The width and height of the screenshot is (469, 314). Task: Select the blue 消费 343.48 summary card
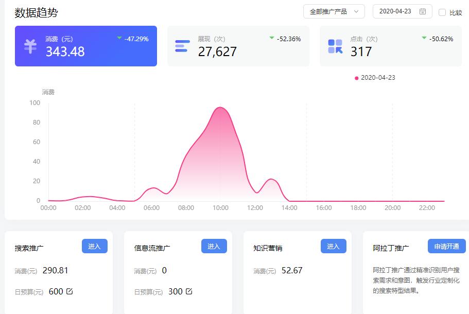coord(85,46)
